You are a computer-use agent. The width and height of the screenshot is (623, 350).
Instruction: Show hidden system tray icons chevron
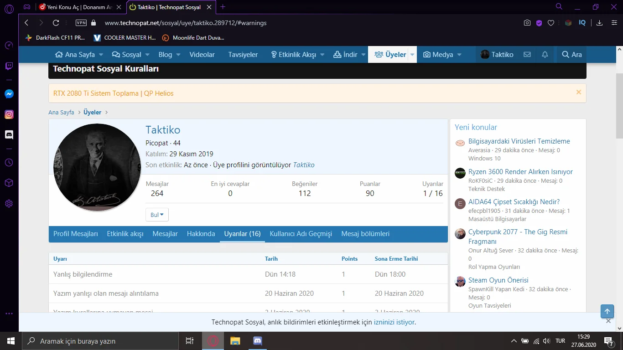pyautogui.click(x=514, y=341)
